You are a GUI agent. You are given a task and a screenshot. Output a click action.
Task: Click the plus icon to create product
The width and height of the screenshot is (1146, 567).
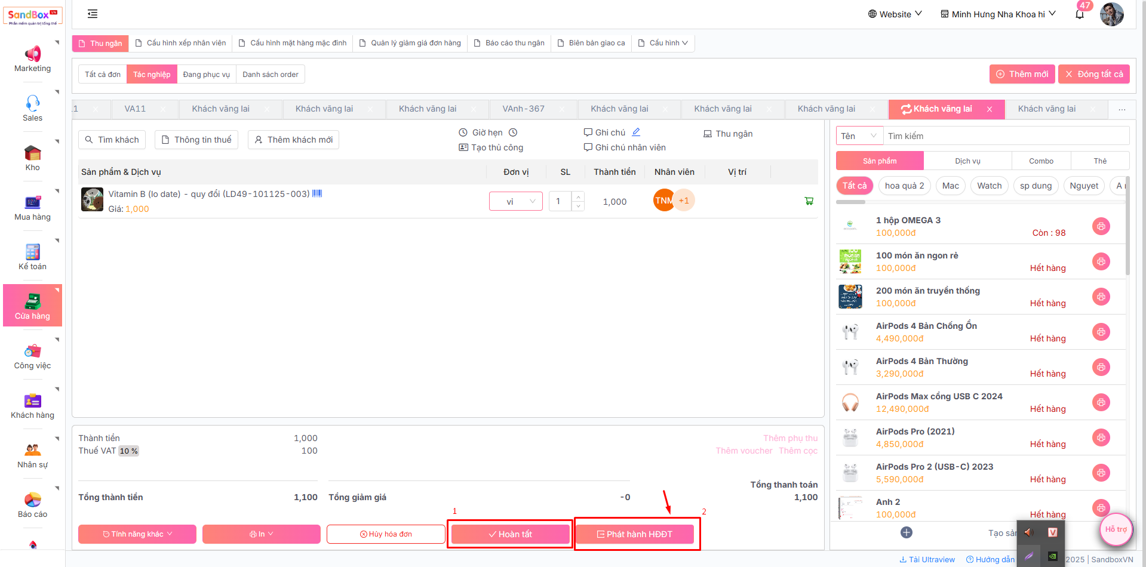click(x=906, y=532)
